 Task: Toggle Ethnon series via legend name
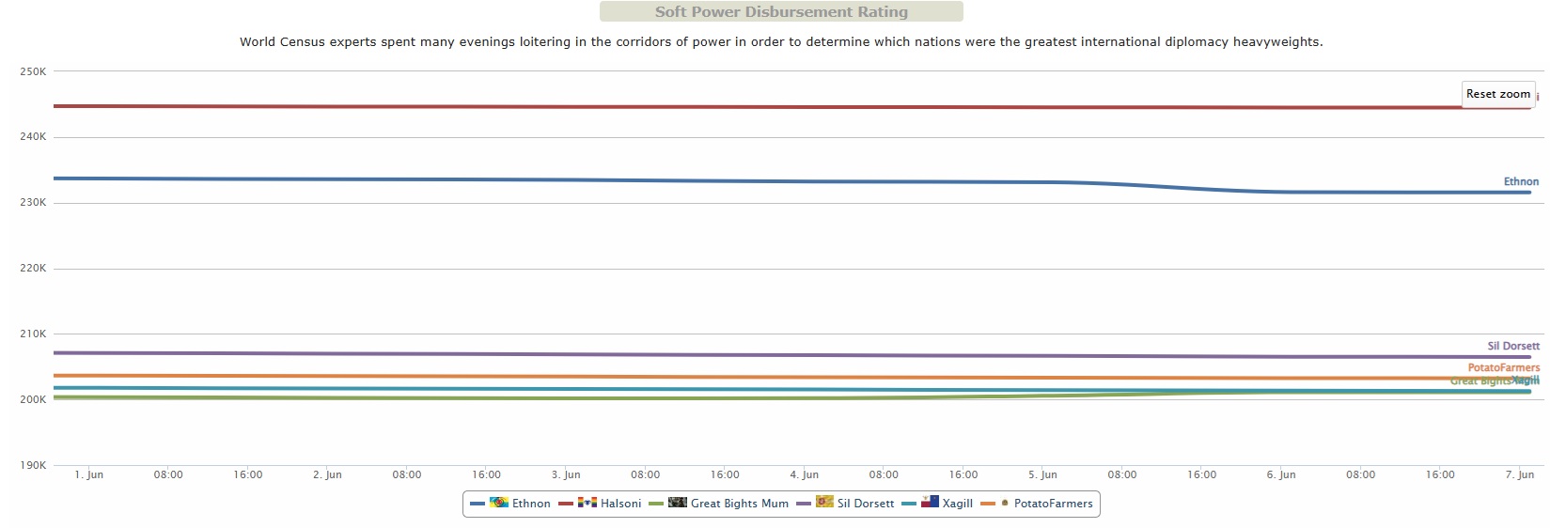coord(531,504)
